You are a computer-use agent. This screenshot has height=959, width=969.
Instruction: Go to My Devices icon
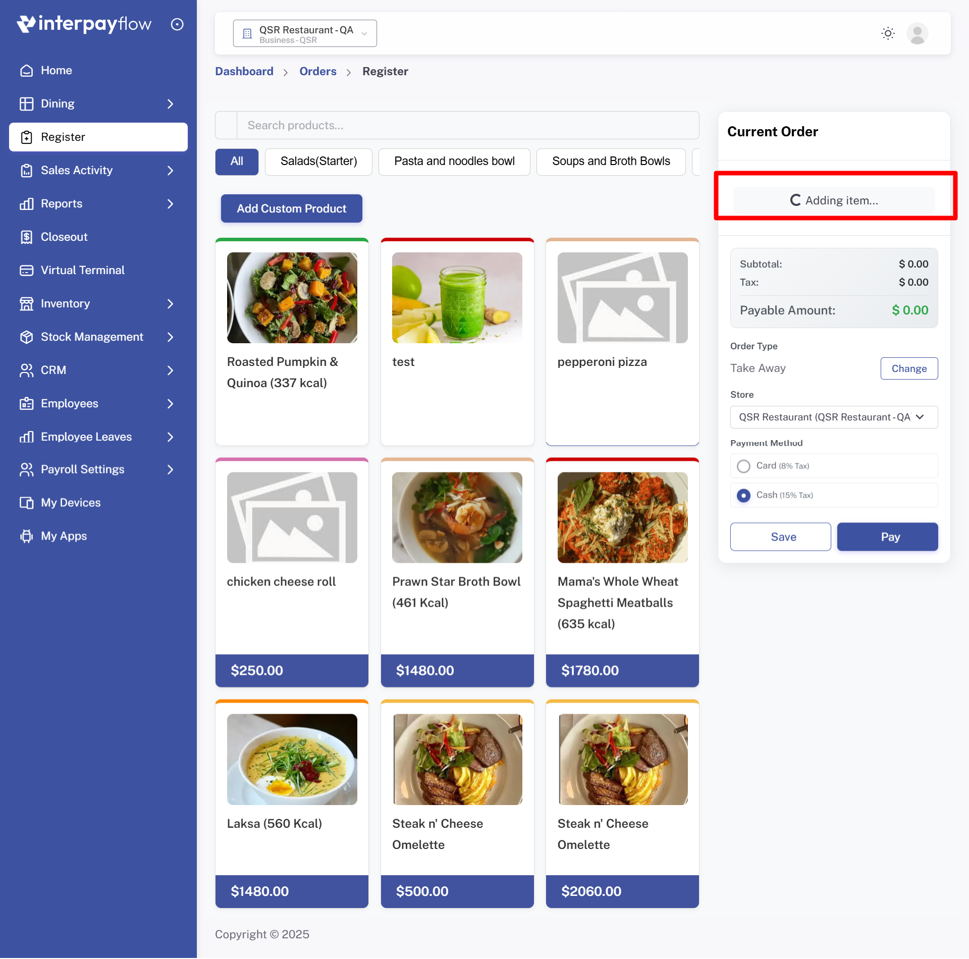click(x=26, y=503)
